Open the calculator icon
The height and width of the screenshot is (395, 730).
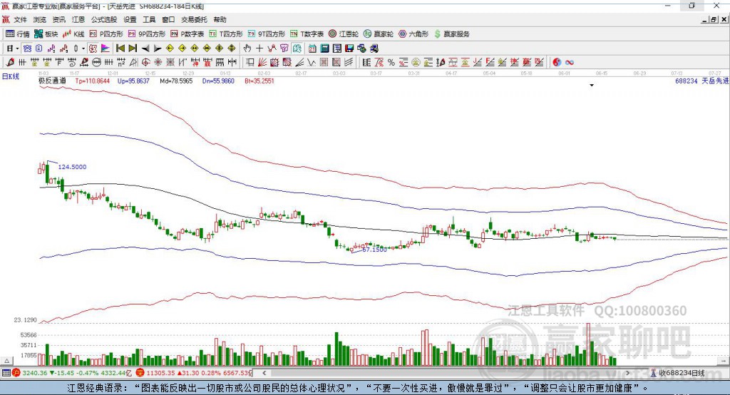[324, 48]
